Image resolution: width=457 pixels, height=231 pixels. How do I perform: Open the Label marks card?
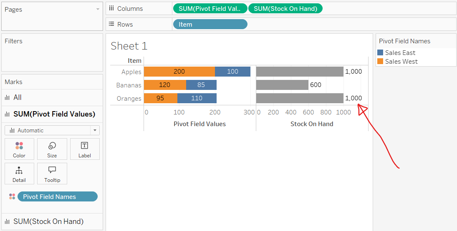(84, 149)
